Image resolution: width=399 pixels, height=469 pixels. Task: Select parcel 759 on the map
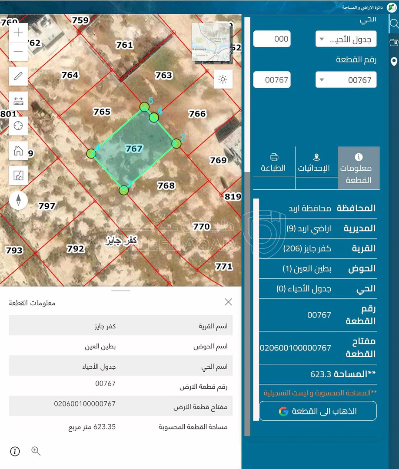[80, 20]
